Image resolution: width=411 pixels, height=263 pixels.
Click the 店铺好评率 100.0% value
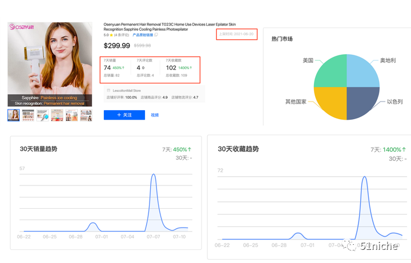coord(131,98)
